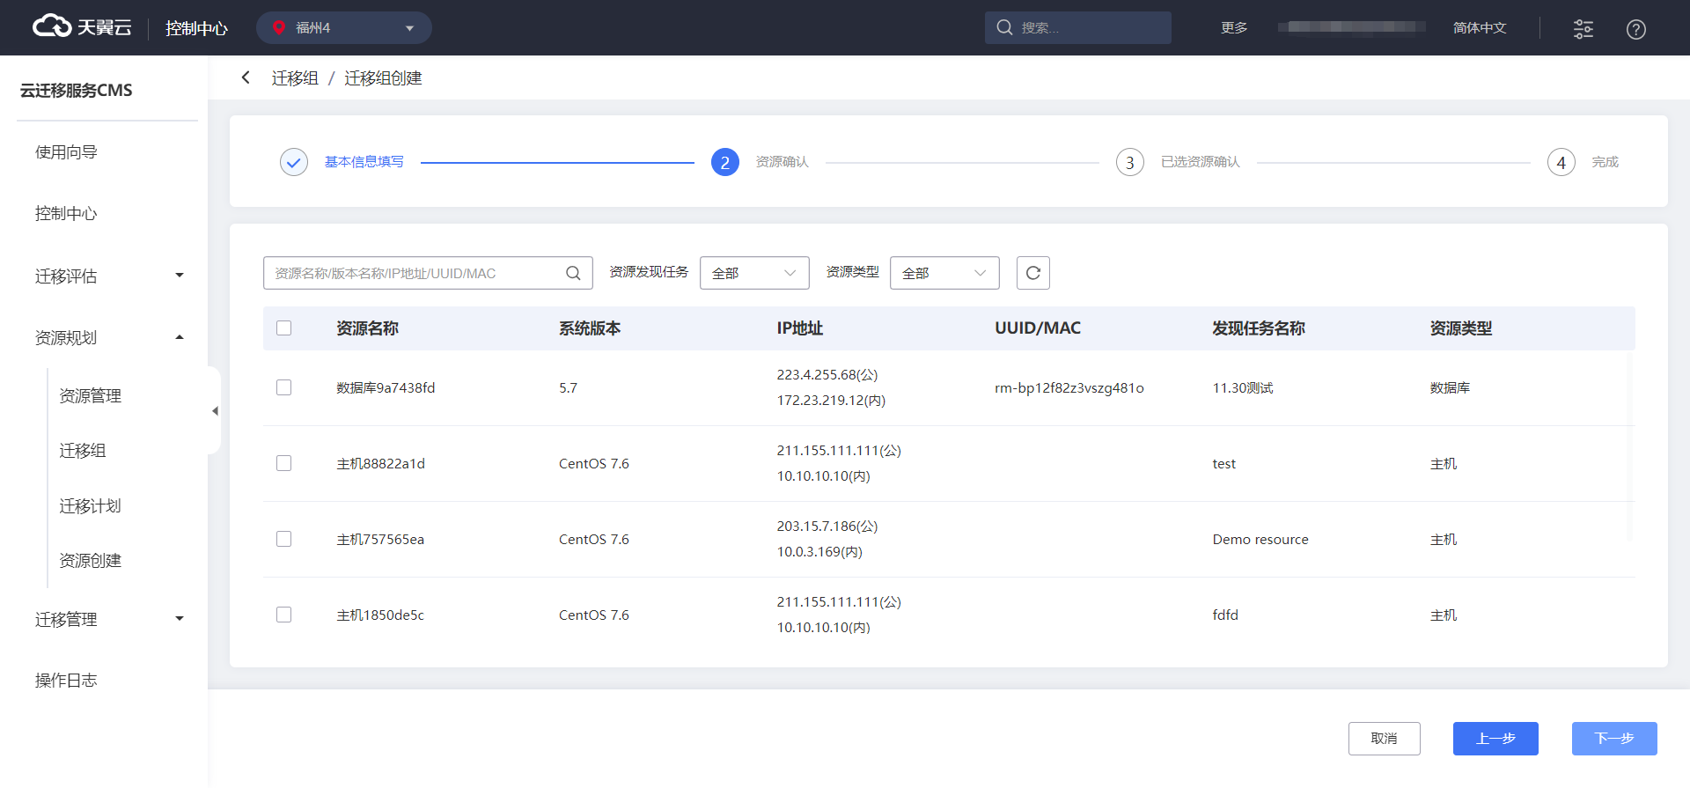Viewport: 1690px width, 788px height.
Task: Open the help question mark icon
Action: [x=1635, y=29]
